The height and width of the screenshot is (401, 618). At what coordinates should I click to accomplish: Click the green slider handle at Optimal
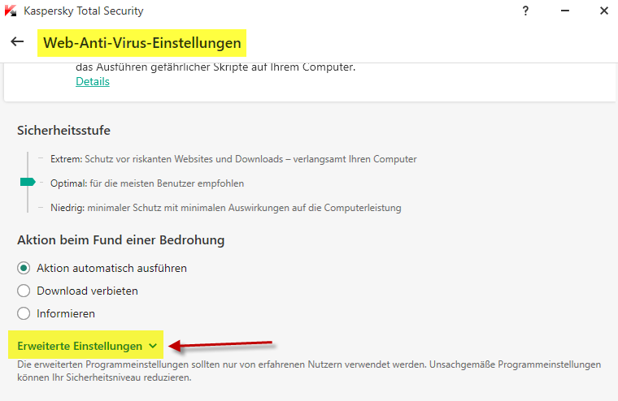(x=28, y=182)
